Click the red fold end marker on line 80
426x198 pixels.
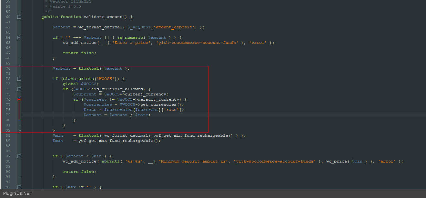20,120
